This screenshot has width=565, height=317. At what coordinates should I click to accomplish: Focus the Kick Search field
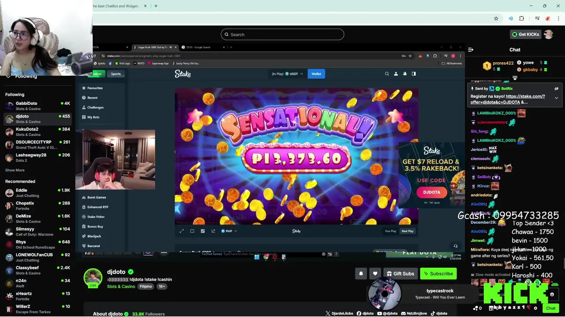tap(282, 34)
